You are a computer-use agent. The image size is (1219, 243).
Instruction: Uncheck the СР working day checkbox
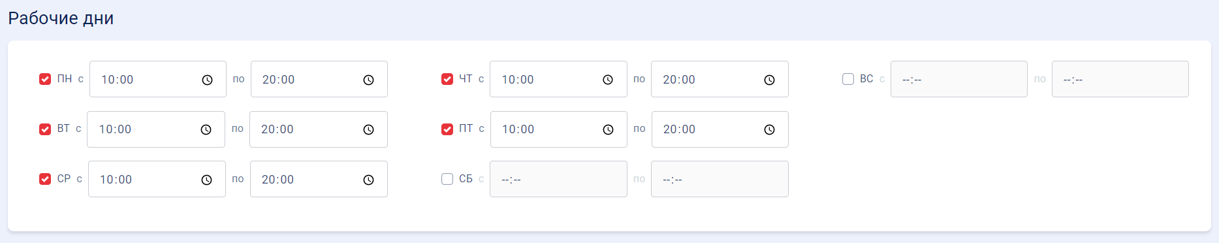45,179
